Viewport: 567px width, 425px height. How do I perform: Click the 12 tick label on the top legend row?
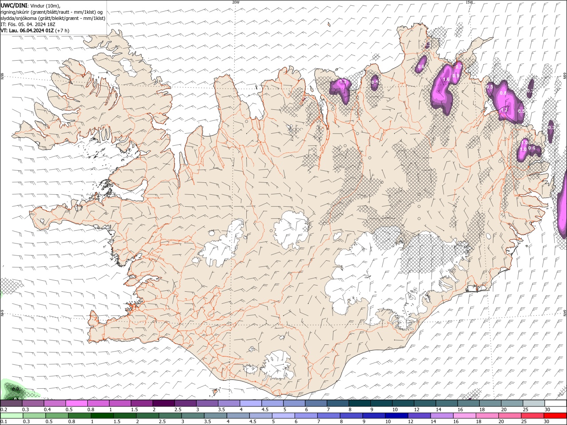tap(417, 410)
